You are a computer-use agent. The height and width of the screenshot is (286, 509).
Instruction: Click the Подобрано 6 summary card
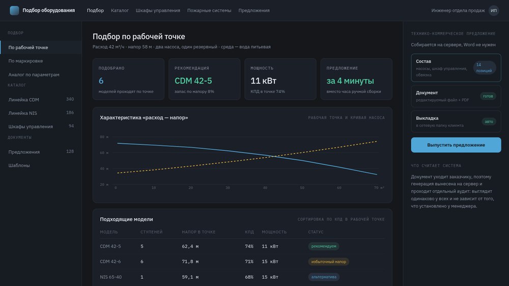(x=128, y=79)
